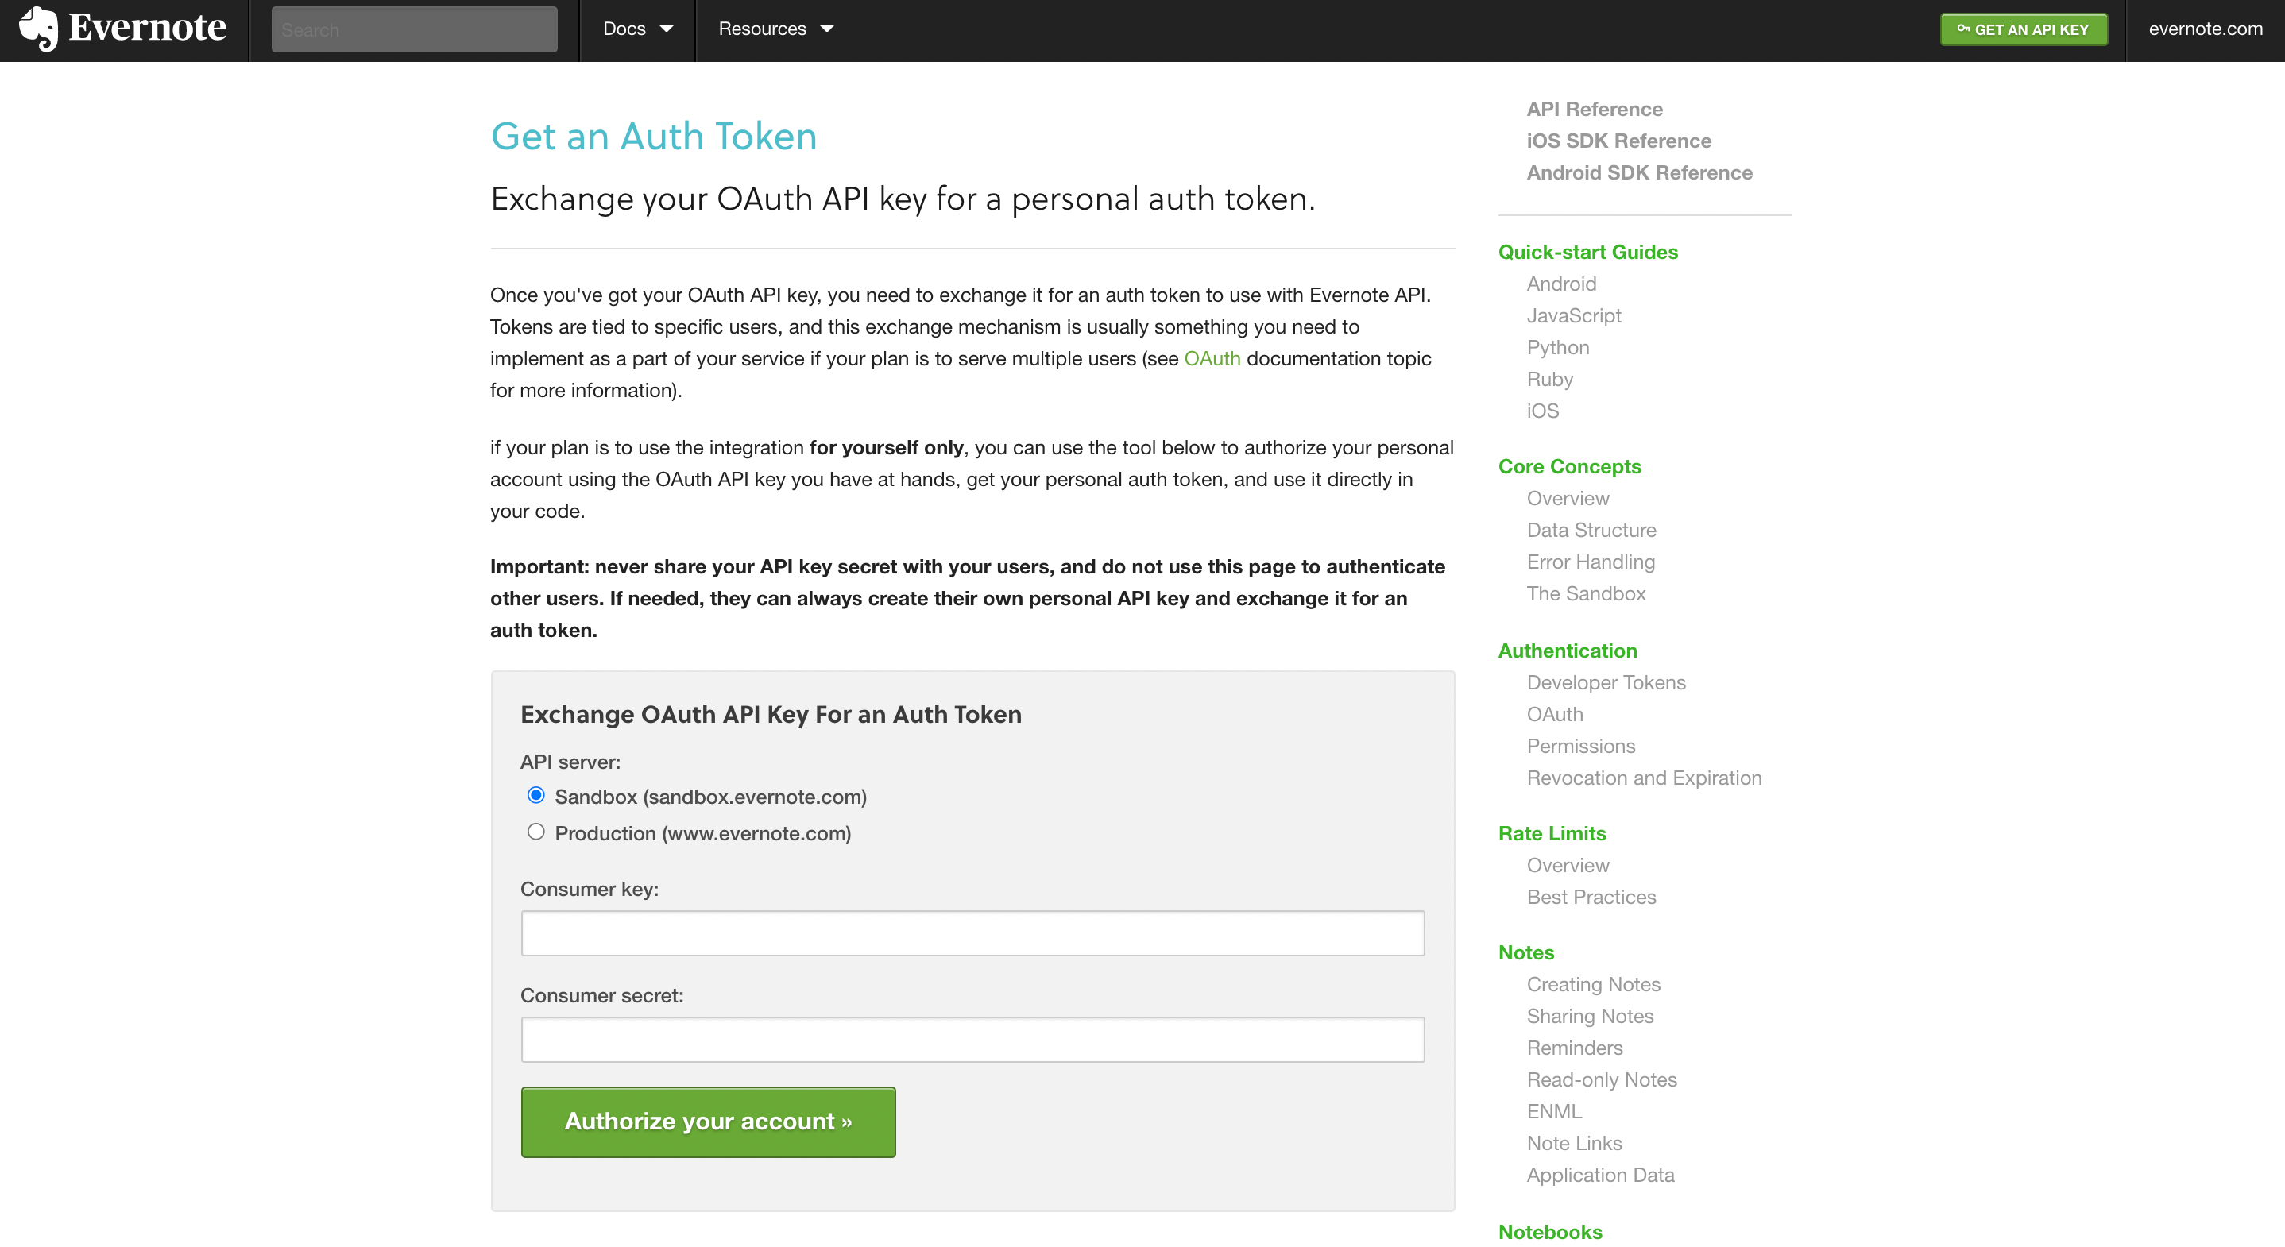
Task: Click the Search box in navbar
Action: point(414,29)
